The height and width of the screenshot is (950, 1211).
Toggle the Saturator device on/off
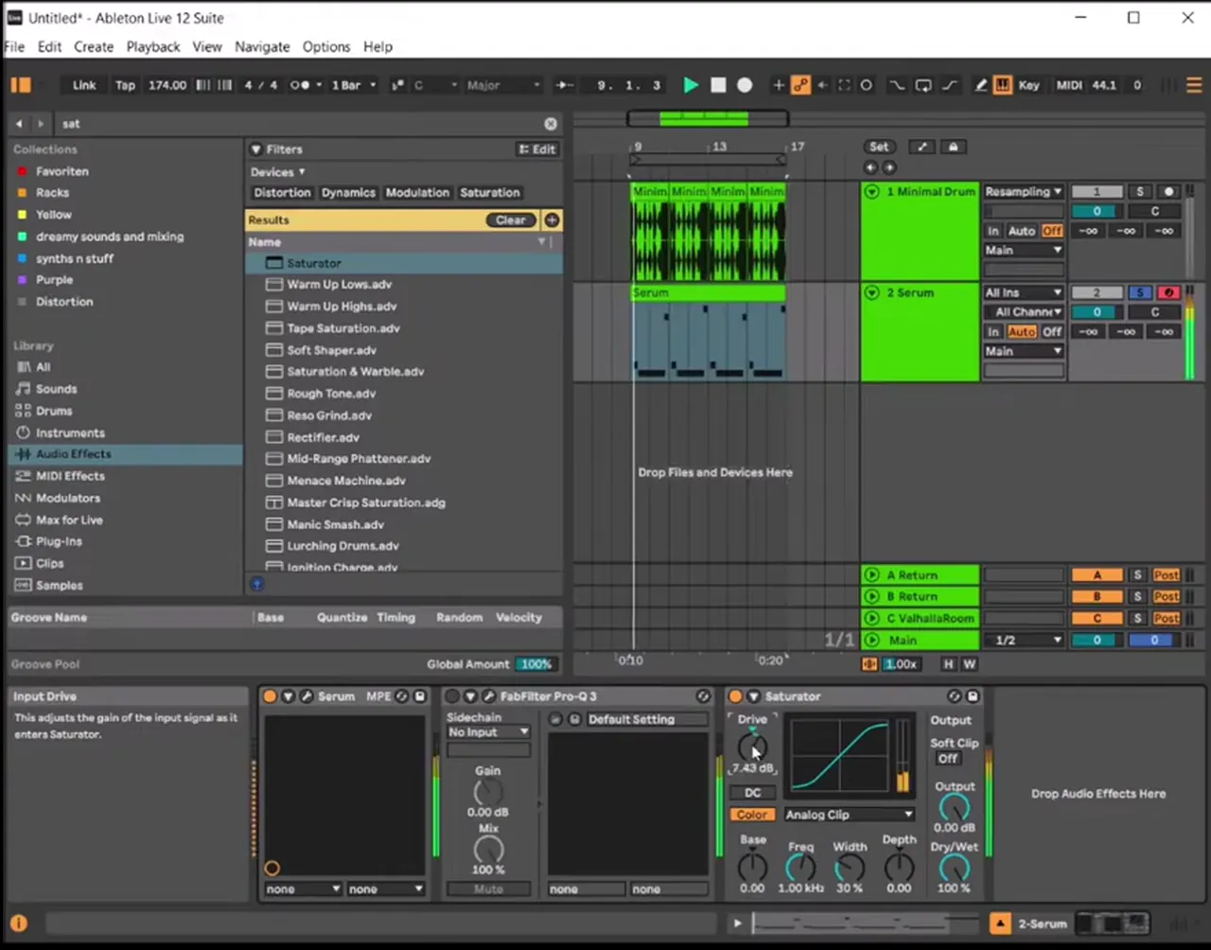coord(735,696)
